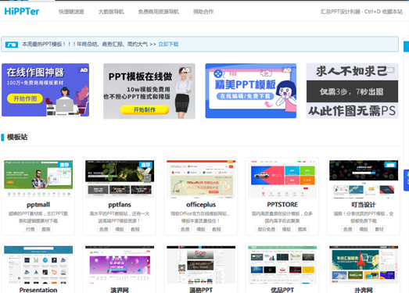This screenshot has width=409, height=293.
Task: Click the HiPPTer site logo
Action: [x=22, y=12]
